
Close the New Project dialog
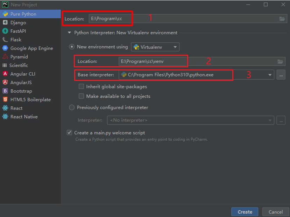283,5
